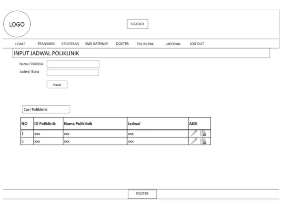Click the ID Poliklinik column header
The width and height of the screenshot is (282, 204).
[48, 123]
